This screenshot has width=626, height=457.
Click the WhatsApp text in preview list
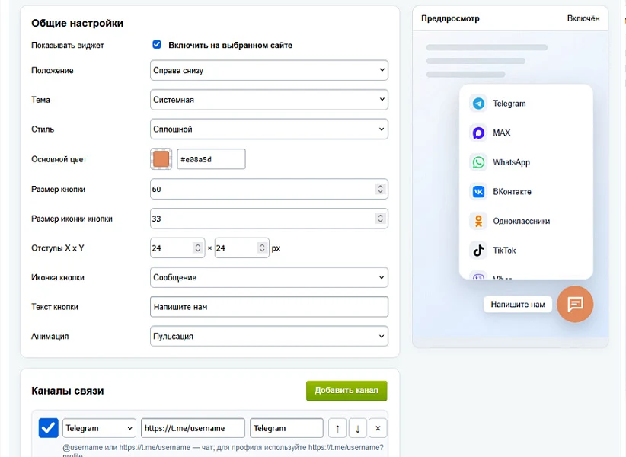pos(512,162)
